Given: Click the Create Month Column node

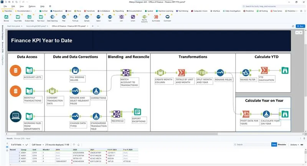Looking at the screenshot, I should pyautogui.click(x=160, y=72).
